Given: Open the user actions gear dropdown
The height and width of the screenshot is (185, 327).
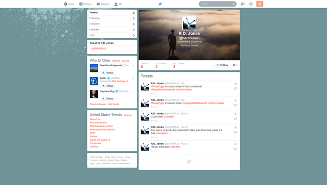Looking at the screenshot, I should [235, 65].
